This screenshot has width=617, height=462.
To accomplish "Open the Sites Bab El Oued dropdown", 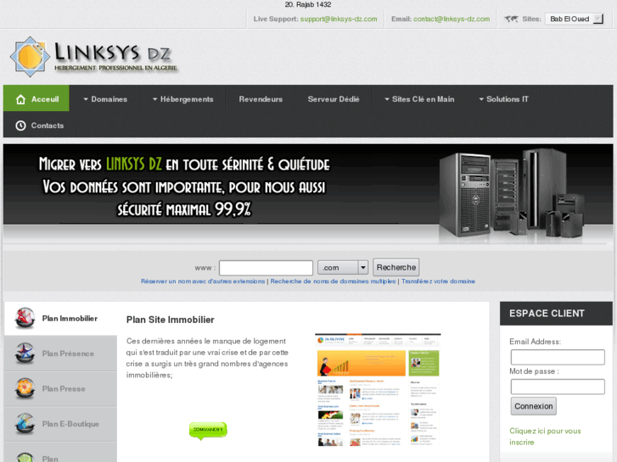I will (574, 19).
